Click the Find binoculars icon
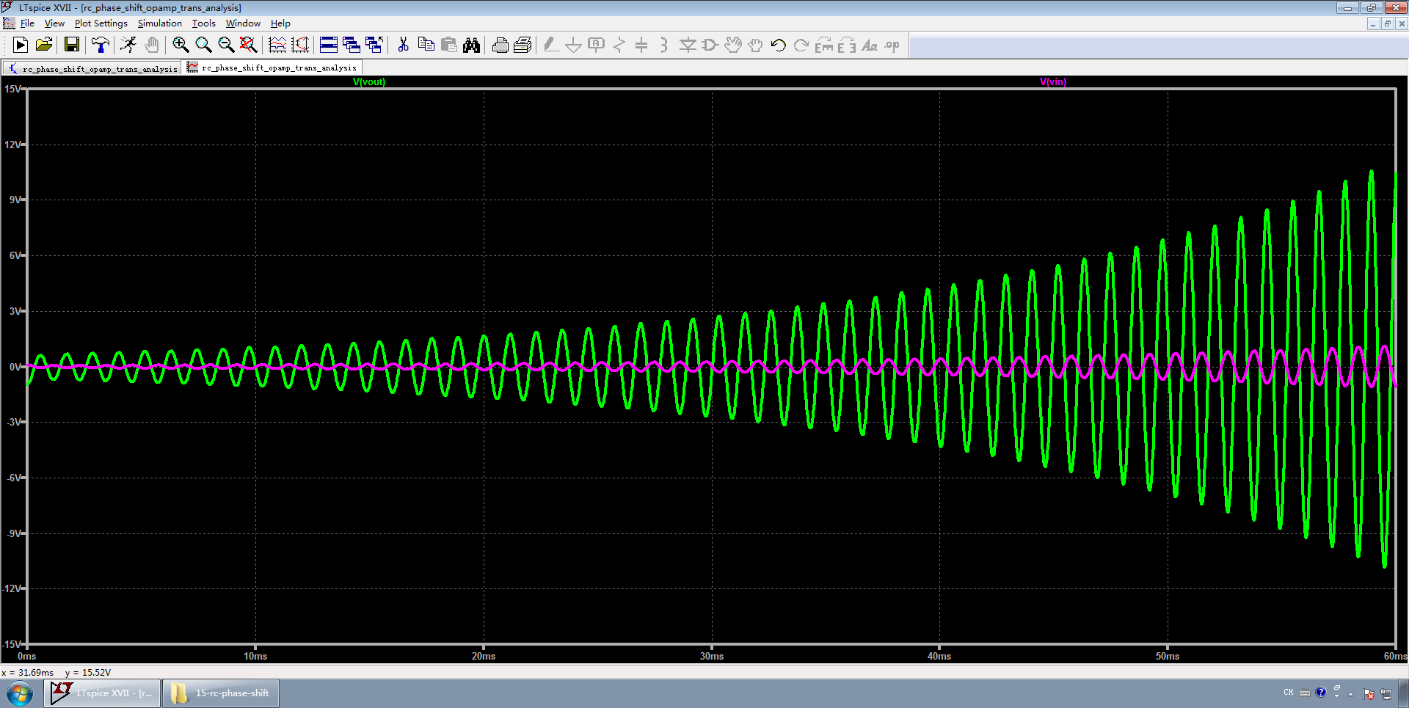 [471, 45]
